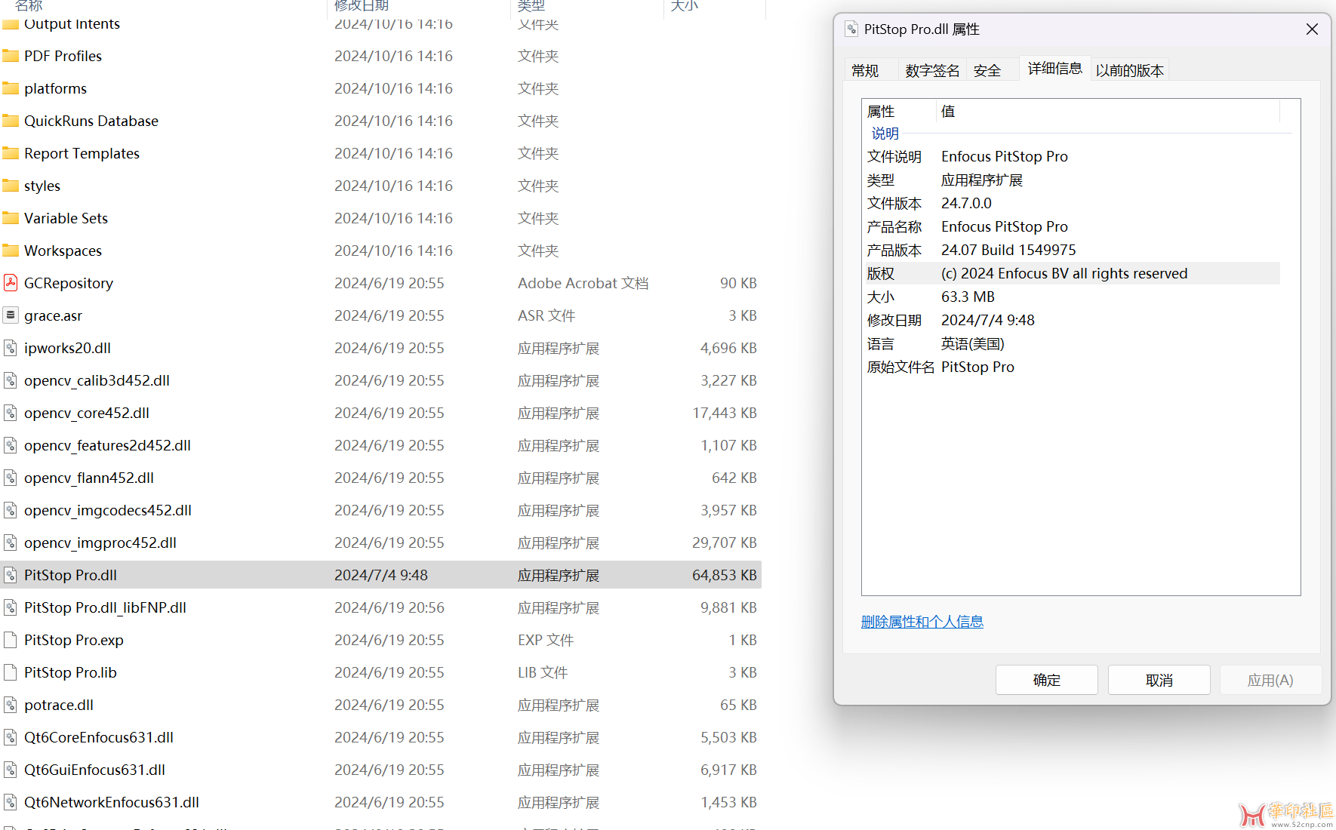Click the QuickRuns Database folder icon

coord(11,121)
